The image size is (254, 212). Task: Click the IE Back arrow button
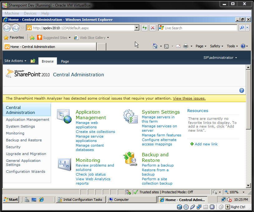7,28
